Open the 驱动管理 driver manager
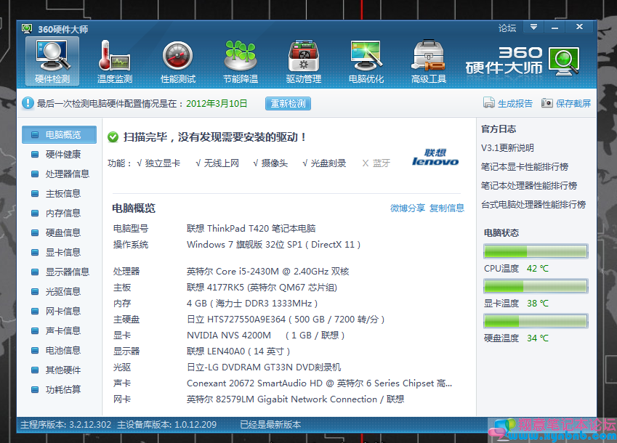 pos(303,61)
